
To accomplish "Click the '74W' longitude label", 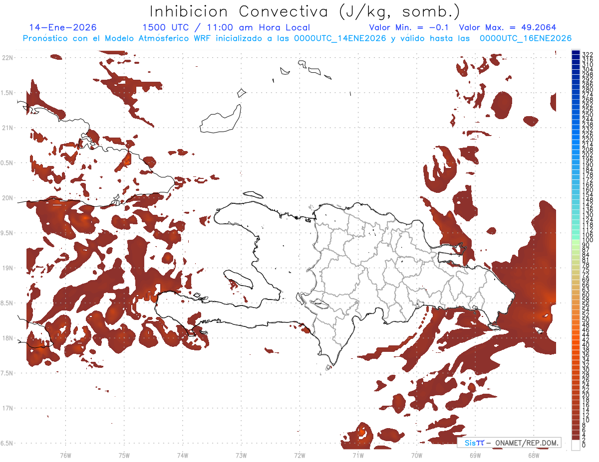I will pyautogui.click(x=183, y=455).
